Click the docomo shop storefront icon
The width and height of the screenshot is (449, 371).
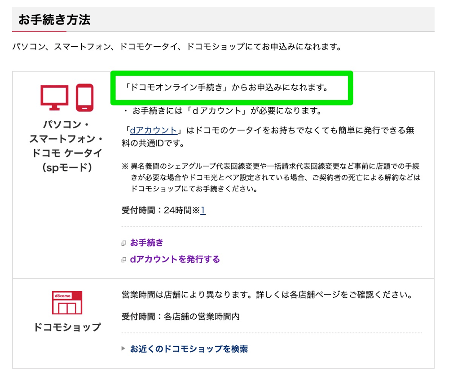(67, 303)
